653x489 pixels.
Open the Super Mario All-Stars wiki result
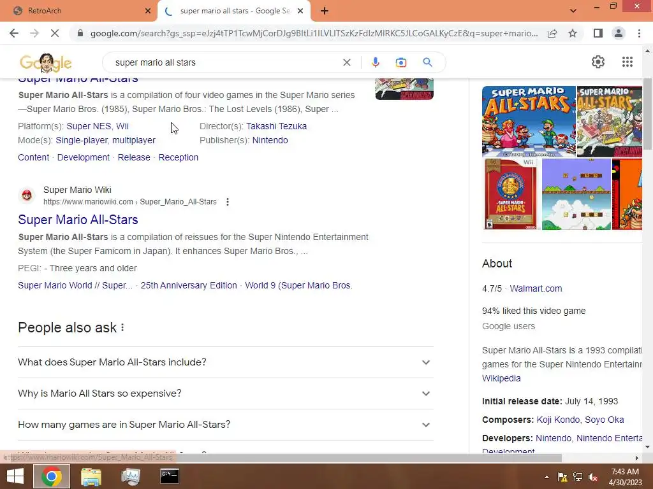point(78,220)
